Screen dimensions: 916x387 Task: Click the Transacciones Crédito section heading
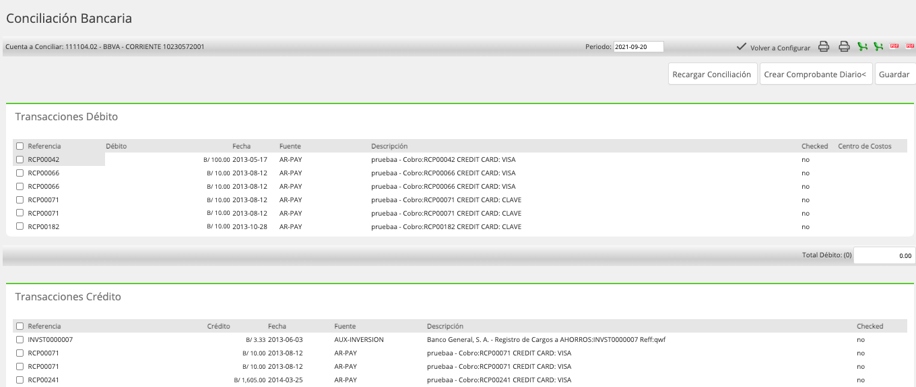(x=68, y=297)
